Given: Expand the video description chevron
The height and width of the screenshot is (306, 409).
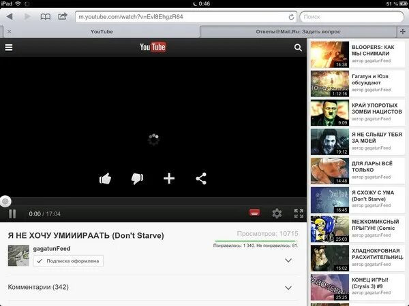Looking at the screenshot, I should pos(288,260).
